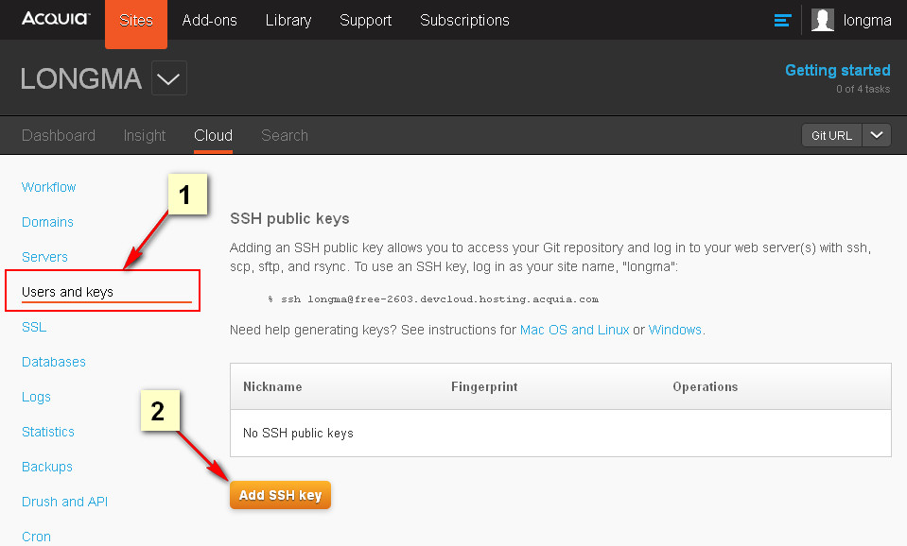907x546 pixels.
Task: Switch to the Insight tab
Action: (145, 135)
